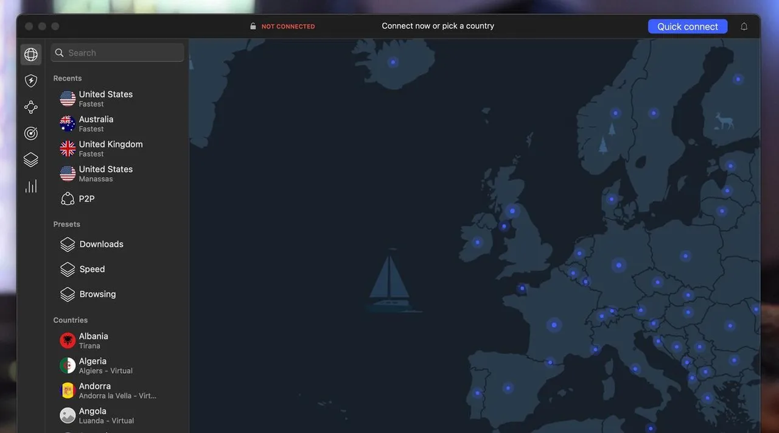Select United States Fastest in Recents
Screen dimensions: 779x433
tap(106, 99)
